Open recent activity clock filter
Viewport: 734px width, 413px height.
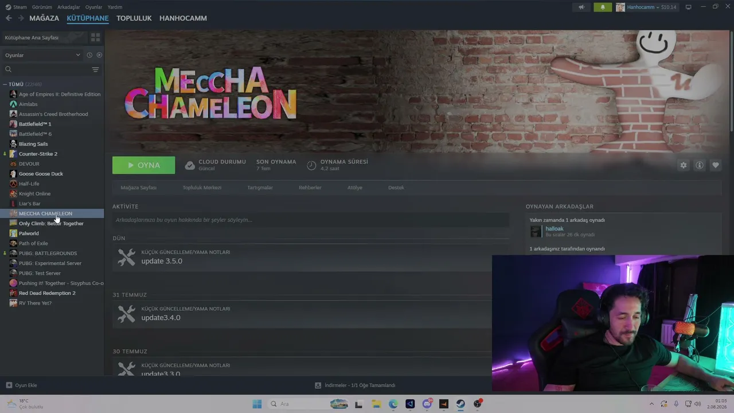pyautogui.click(x=89, y=55)
